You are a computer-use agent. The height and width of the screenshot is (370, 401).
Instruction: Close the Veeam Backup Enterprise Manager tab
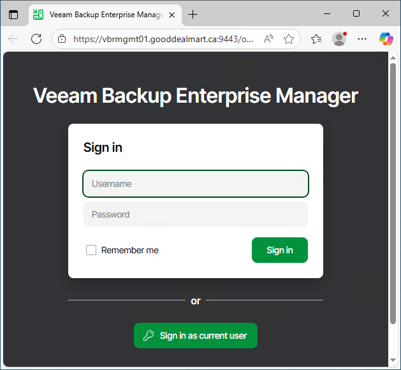pos(171,14)
